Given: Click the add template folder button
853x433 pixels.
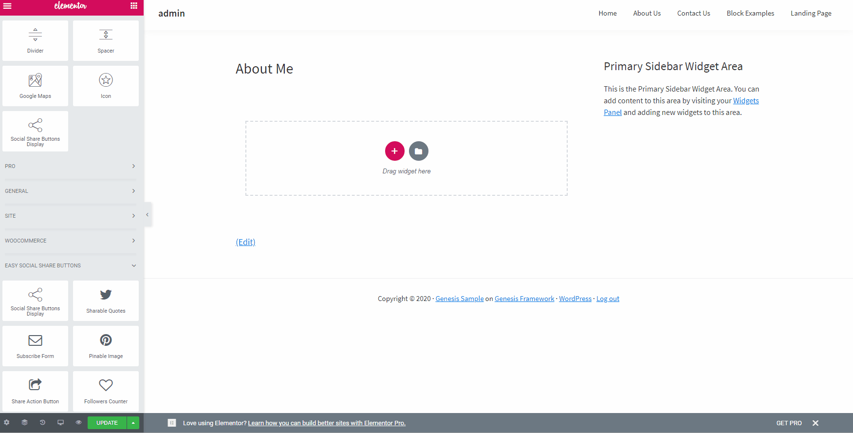Looking at the screenshot, I should pos(418,151).
